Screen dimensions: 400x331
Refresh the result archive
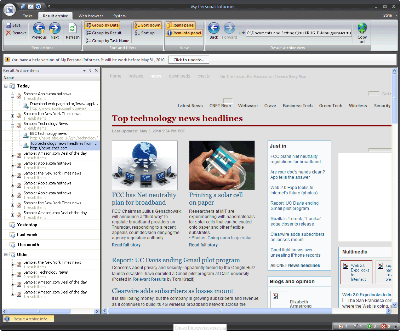73,31
